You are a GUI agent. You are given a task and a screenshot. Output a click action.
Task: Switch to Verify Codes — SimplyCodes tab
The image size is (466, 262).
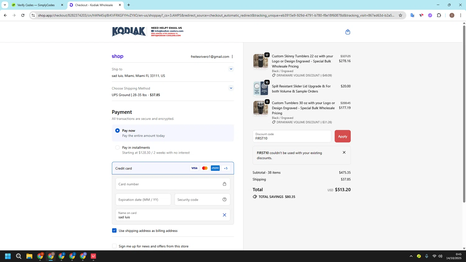36,5
